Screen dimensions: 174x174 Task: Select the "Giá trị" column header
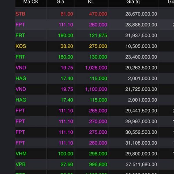tap(133, 2)
